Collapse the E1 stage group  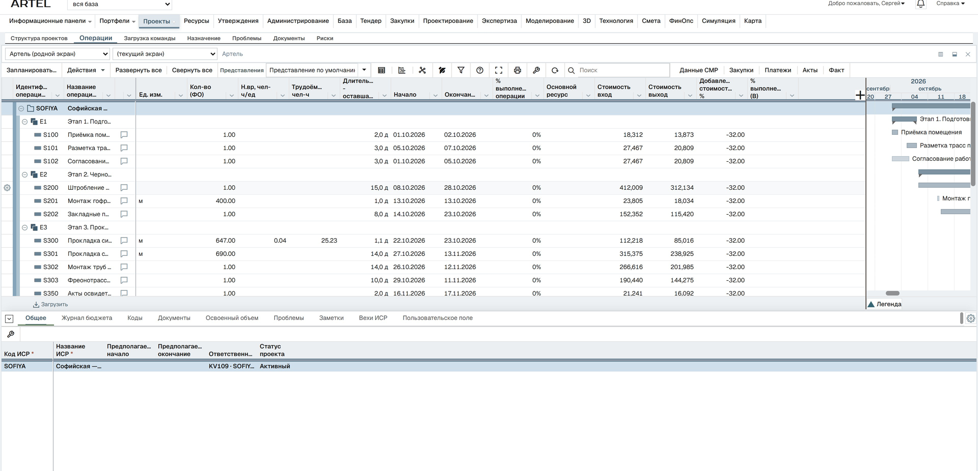pos(24,122)
